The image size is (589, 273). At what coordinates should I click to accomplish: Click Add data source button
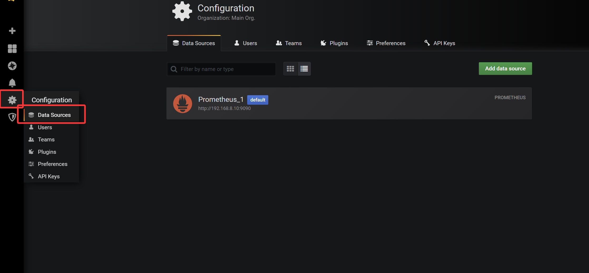pyautogui.click(x=505, y=69)
